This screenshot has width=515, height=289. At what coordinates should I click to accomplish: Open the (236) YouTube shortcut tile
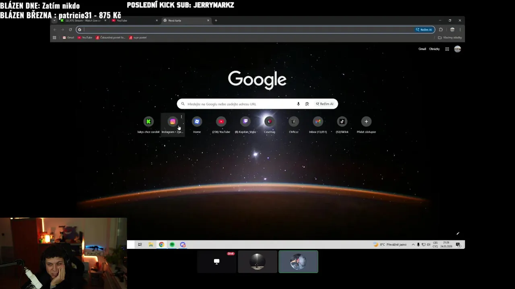pyautogui.click(x=221, y=125)
